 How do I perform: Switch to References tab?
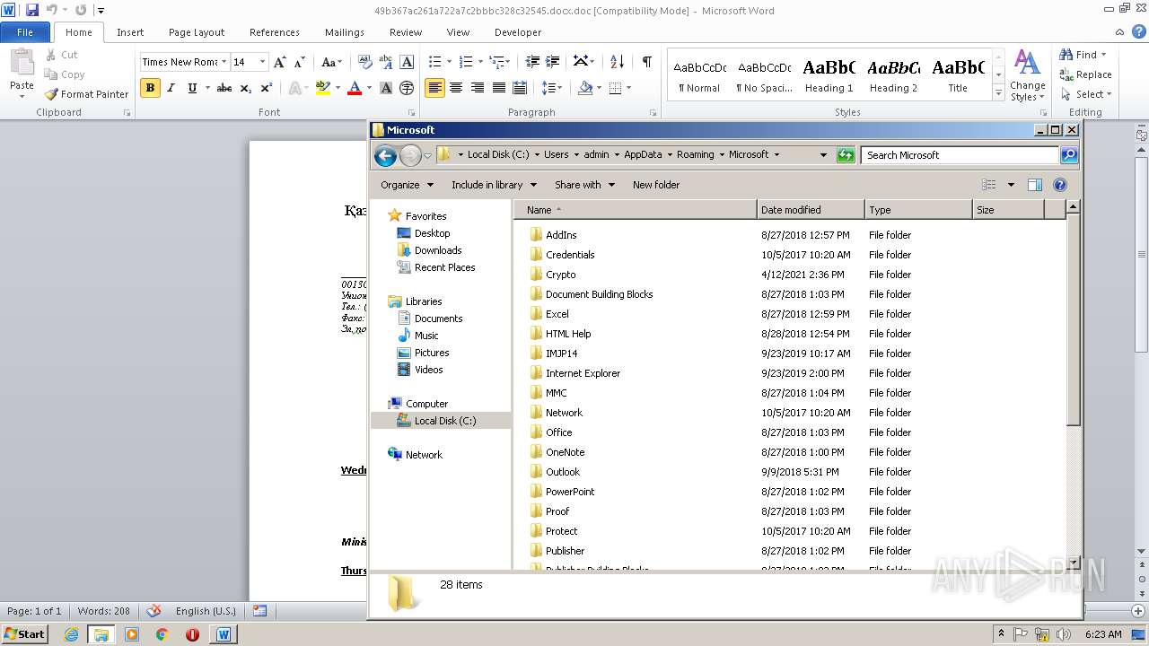pyautogui.click(x=275, y=32)
